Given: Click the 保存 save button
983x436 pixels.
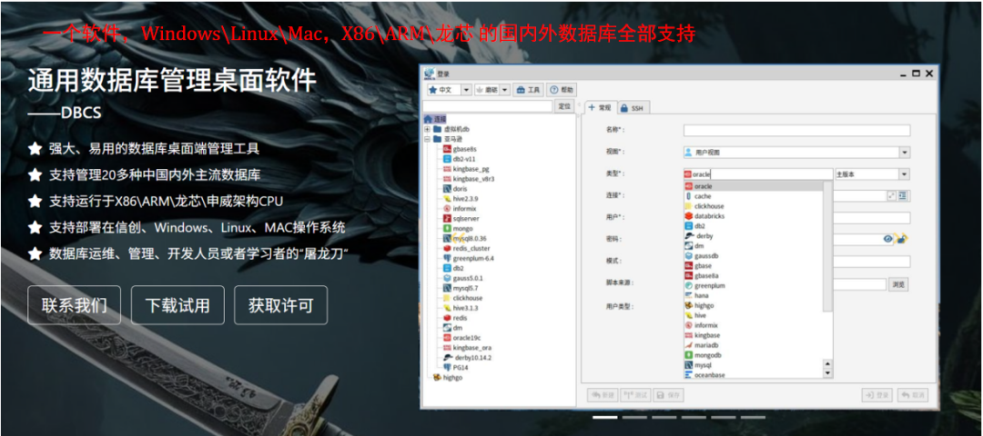Looking at the screenshot, I should click(x=668, y=395).
